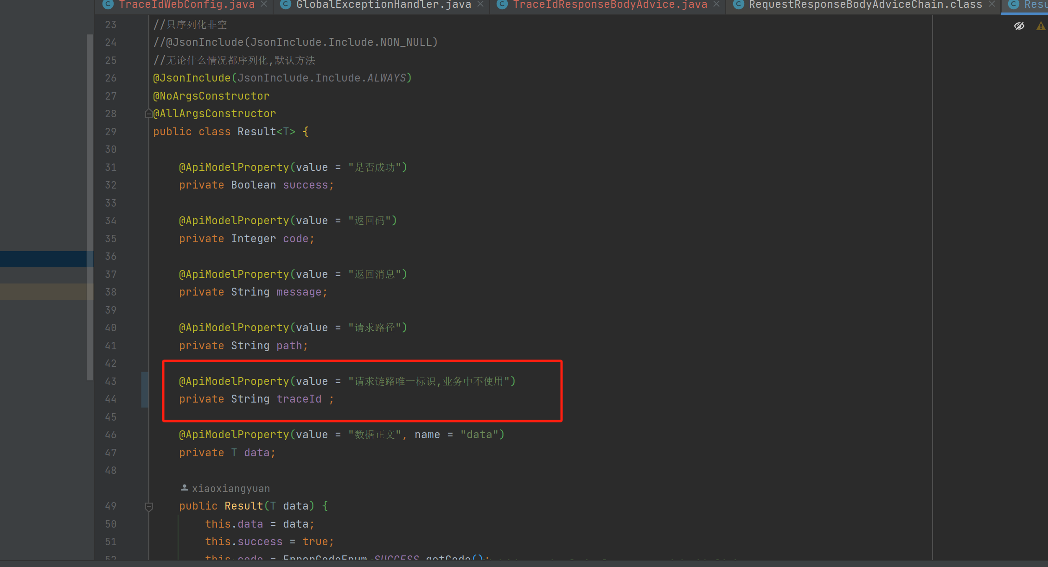Viewport: 1048px width, 567px height.
Task: Open the inspection warnings indicator
Action: point(1041,26)
